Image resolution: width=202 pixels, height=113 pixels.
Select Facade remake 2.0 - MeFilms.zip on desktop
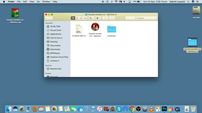tap(15, 16)
